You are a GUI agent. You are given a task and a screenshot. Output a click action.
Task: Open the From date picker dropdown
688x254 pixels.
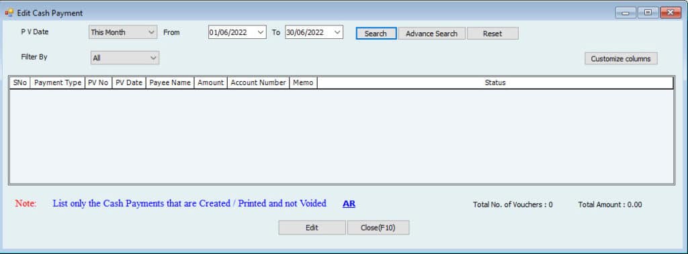(260, 32)
